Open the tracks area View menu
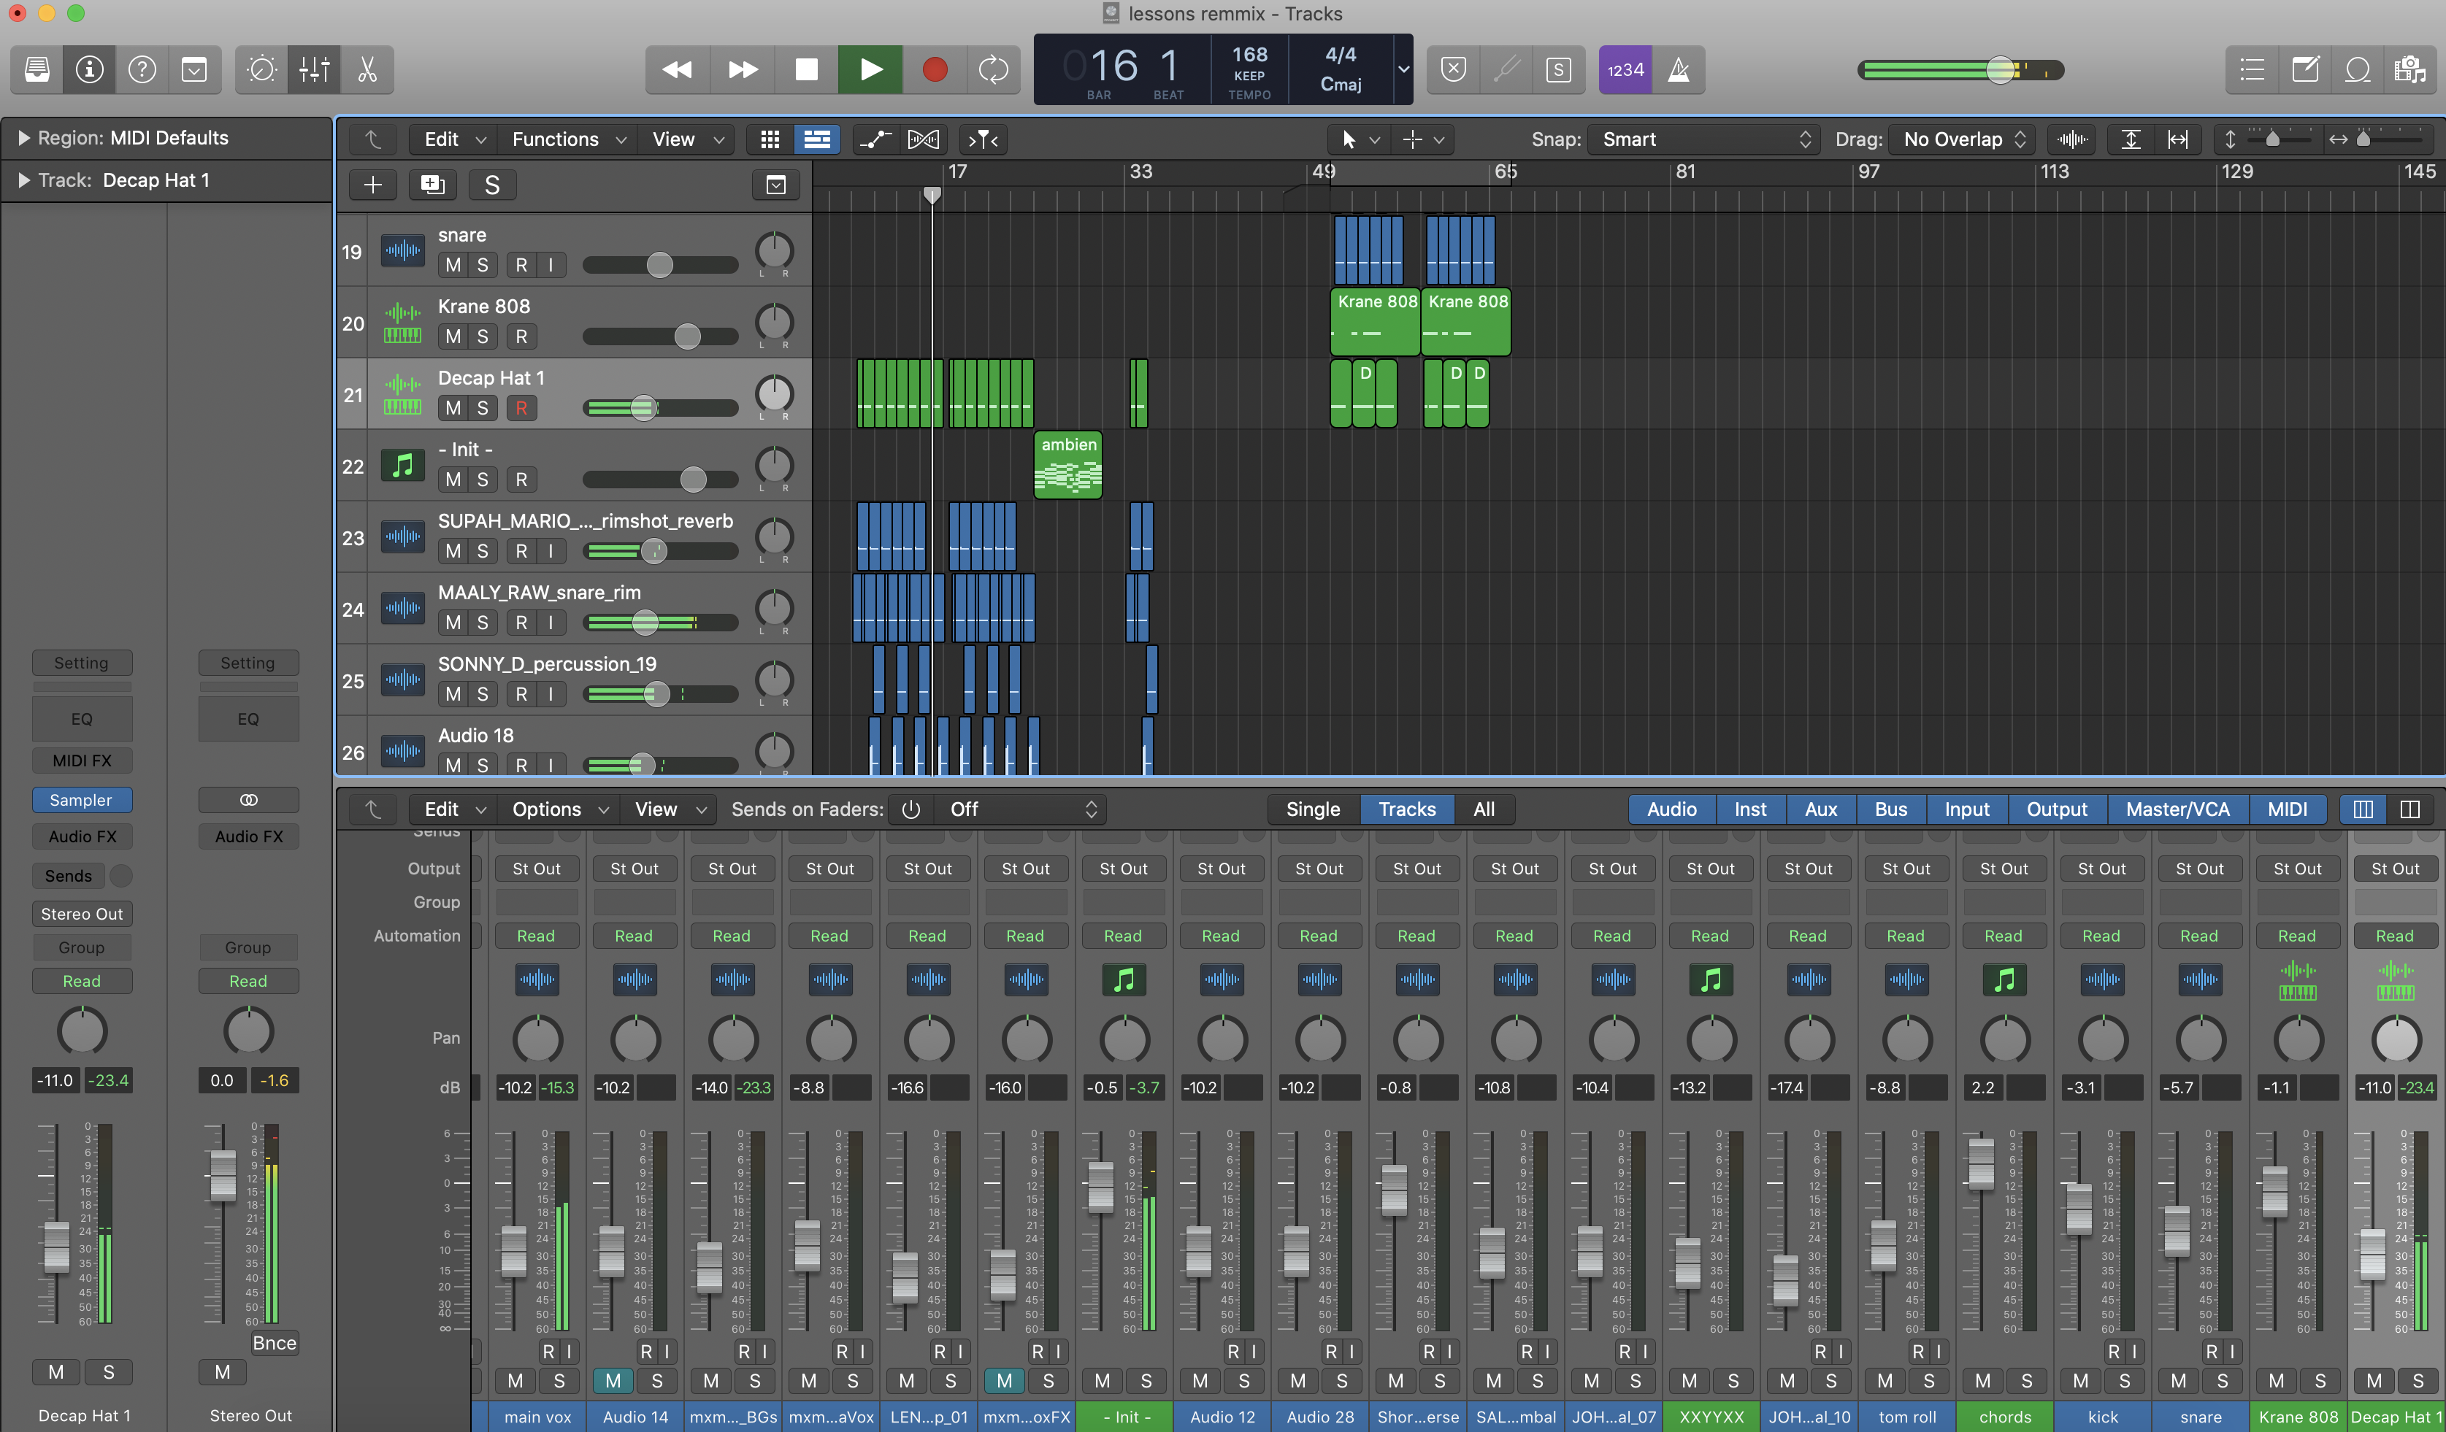The image size is (2446, 1432). click(686, 139)
